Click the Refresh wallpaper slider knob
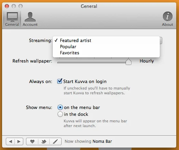The image size is (179, 150). pyautogui.click(x=128, y=62)
